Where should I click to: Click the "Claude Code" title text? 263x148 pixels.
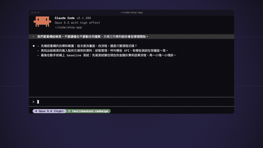coord(65,18)
